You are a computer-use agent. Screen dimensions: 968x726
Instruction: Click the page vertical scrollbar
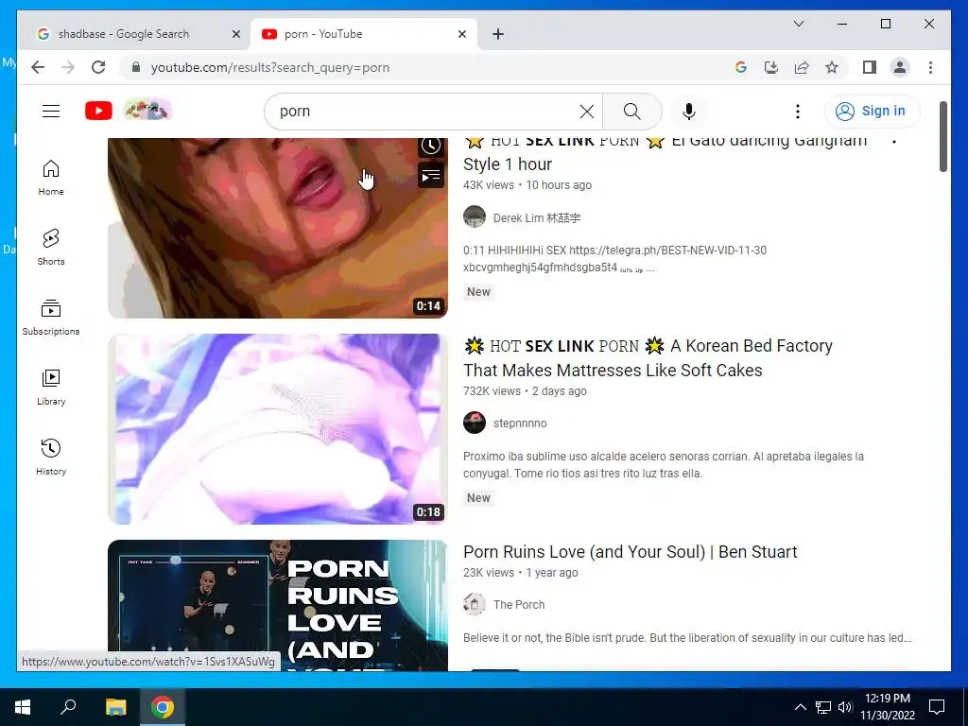tap(942, 137)
